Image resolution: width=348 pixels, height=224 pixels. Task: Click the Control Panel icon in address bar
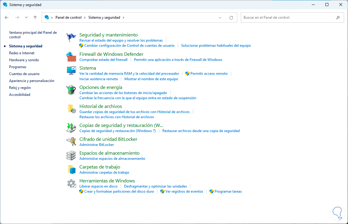pyautogui.click(x=46, y=17)
